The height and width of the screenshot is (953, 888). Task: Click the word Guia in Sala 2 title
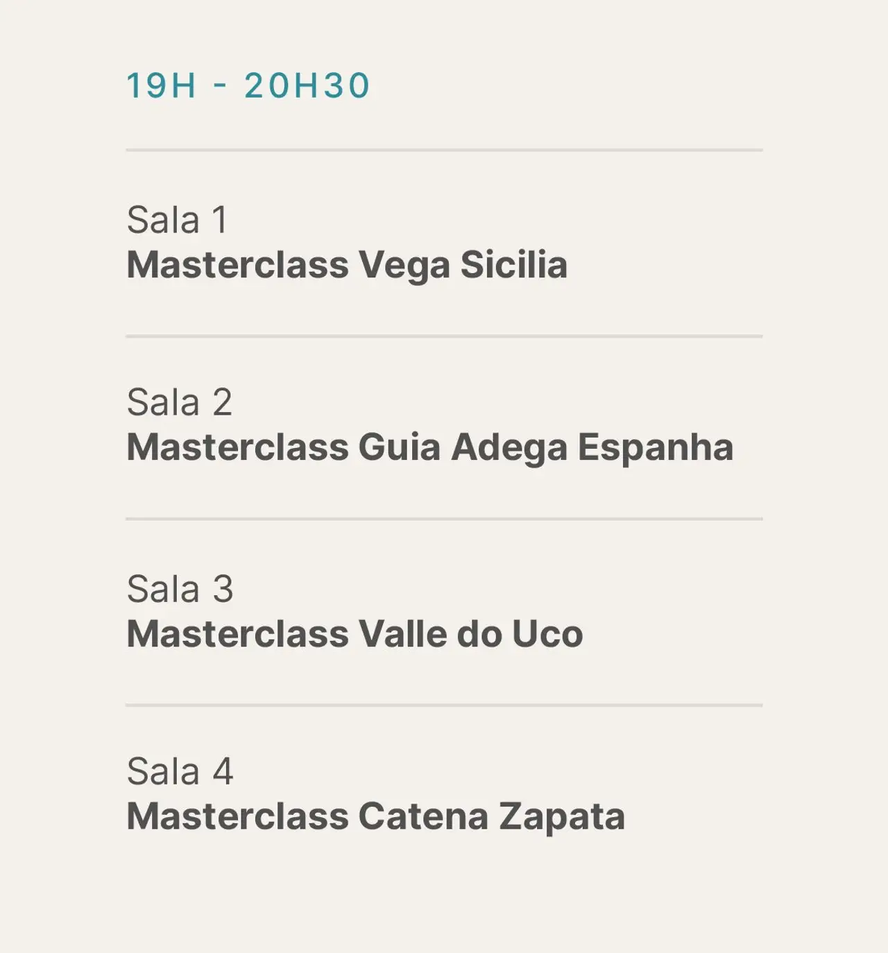coord(399,447)
